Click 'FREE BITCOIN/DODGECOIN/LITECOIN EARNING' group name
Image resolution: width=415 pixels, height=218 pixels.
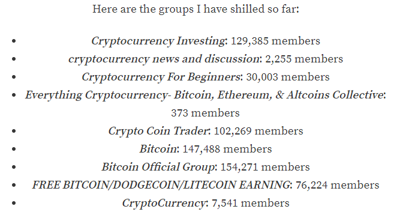(161, 185)
